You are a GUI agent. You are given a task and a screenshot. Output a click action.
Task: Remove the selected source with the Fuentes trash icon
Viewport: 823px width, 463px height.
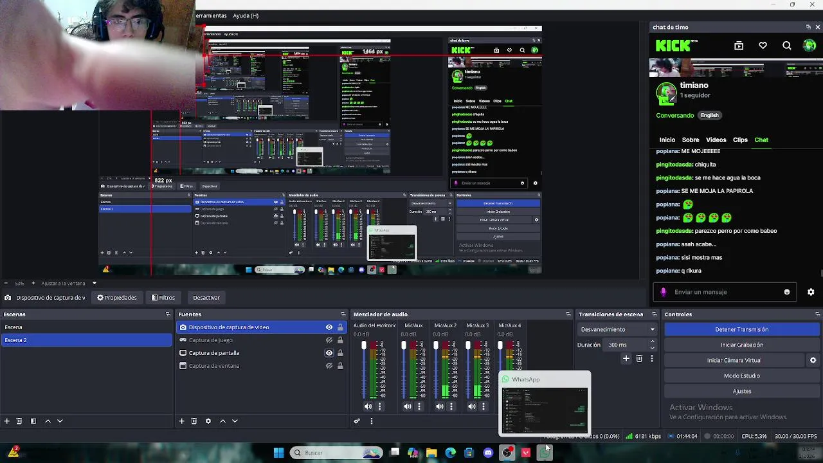point(194,421)
